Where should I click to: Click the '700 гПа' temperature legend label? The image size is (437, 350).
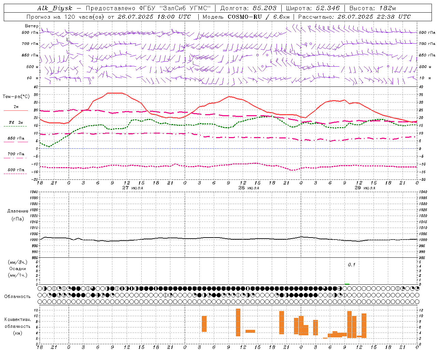16,154
